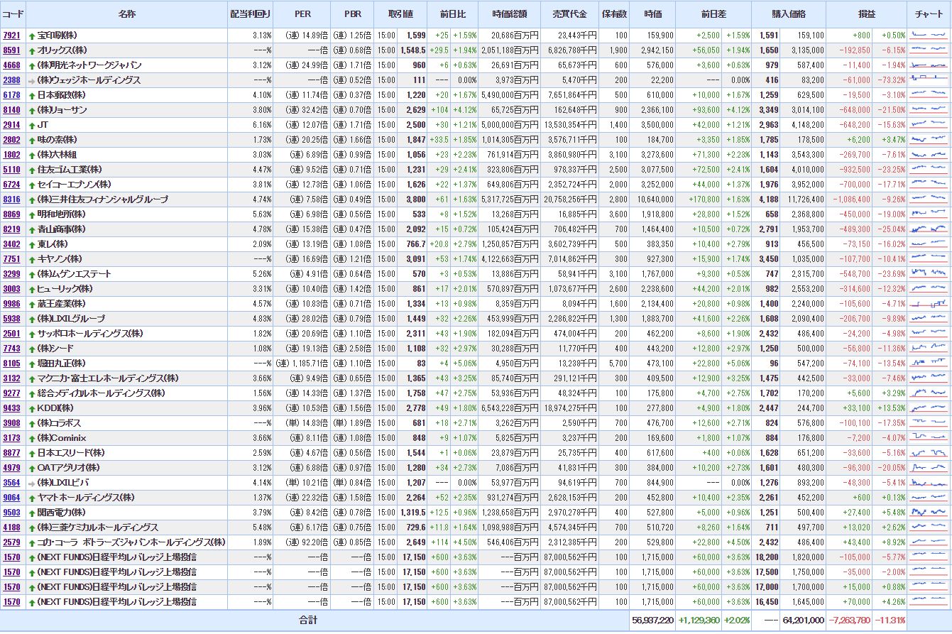This screenshot has height=634, width=952.
Task: Click the green arrow next to 味の素(株)
Action: [32, 140]
